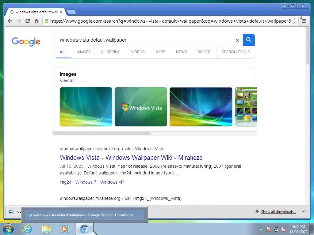Click the Images section heading
The width and height of the screenshot is (314, 235).
point(68,74)
